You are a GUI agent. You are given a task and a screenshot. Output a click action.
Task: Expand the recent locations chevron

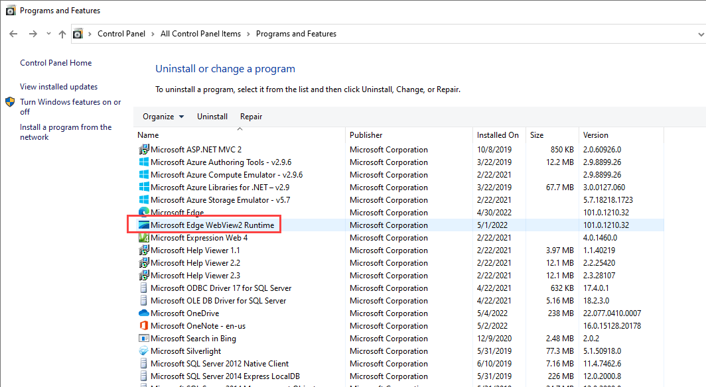pos(48,34)
